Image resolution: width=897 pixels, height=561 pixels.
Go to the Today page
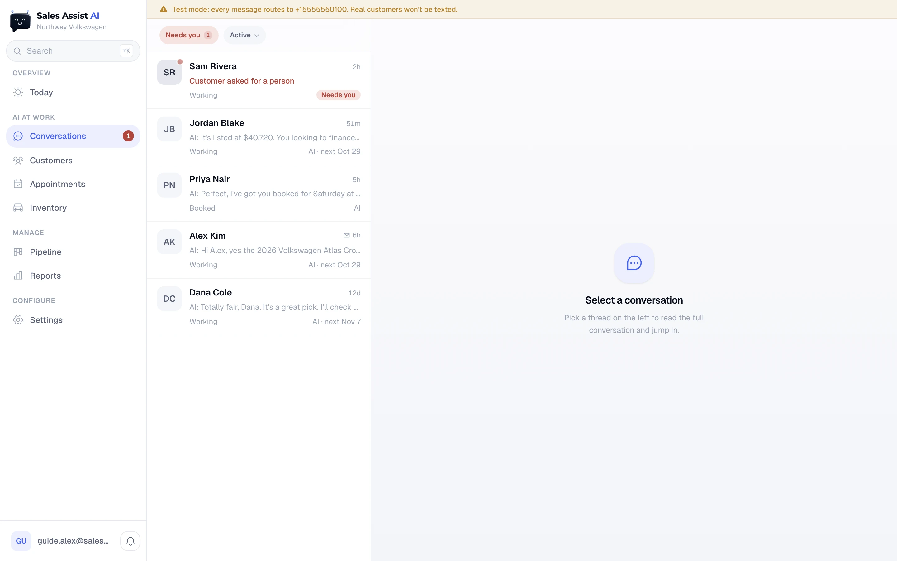[73, 92]
